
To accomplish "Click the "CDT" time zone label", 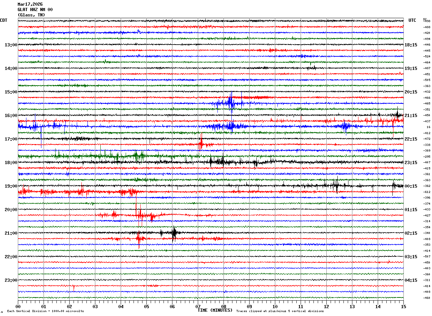I will [x=4, y=20].
